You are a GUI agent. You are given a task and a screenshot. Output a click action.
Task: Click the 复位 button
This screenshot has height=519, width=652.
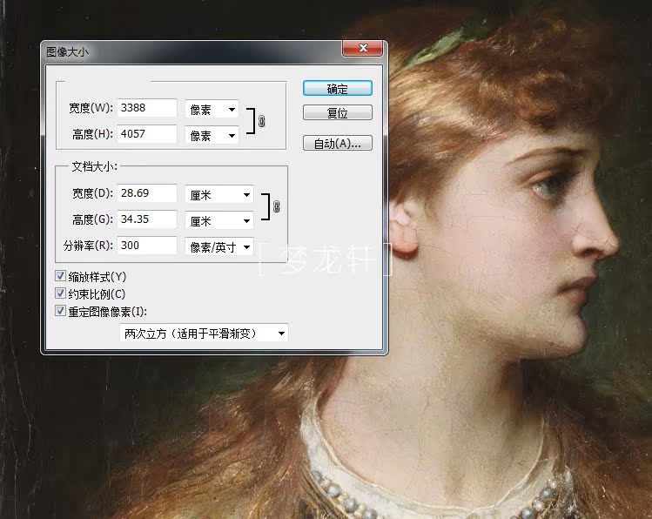(x=337, y=112)
